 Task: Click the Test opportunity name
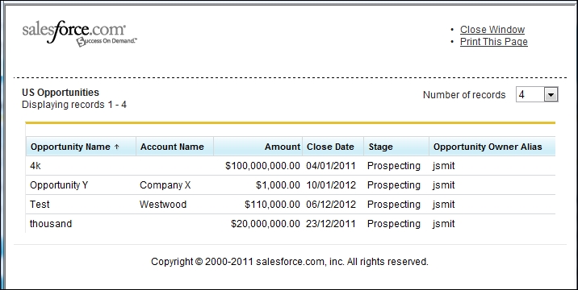(x=40, y=205)
